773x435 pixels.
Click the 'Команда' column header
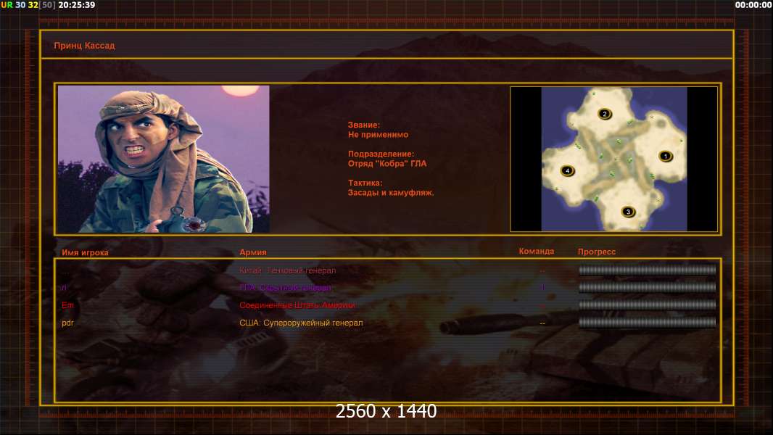(537, 252)
